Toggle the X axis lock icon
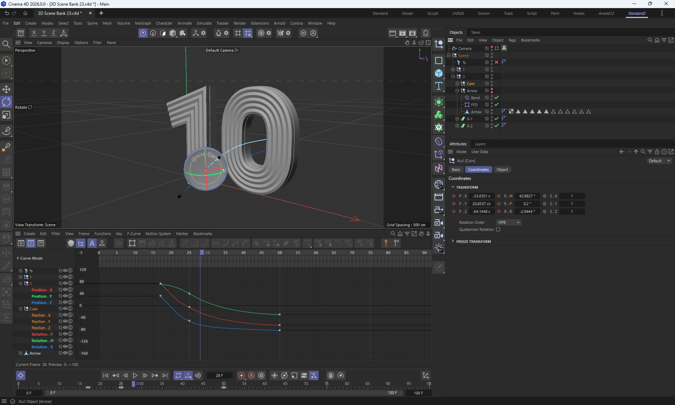 [x=34, y=33]
